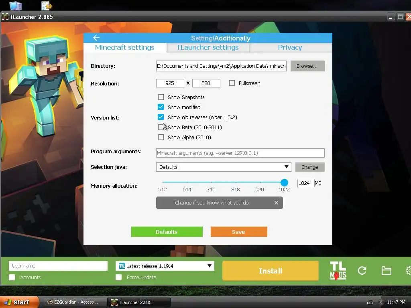This screenshot has width=411, height=308.
Task: Click the 920 memory label
Action: click(260, 190)
